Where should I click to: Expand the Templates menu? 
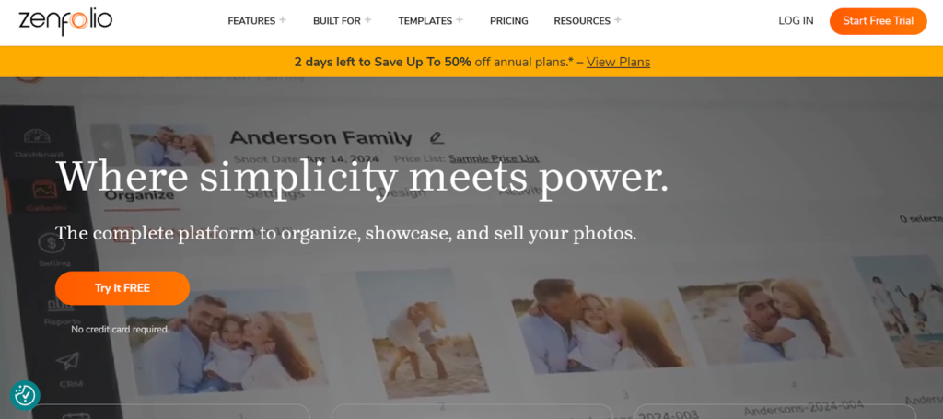(431, 21)
